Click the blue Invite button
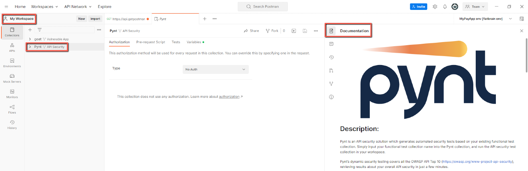The width and height of the screenshot is (528, 171). point(418,6)
